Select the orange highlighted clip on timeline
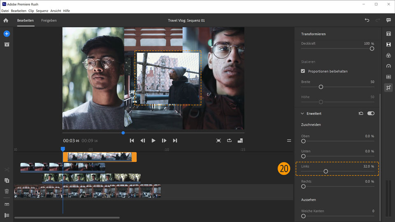The image size is (395, 222). [100, 157]
